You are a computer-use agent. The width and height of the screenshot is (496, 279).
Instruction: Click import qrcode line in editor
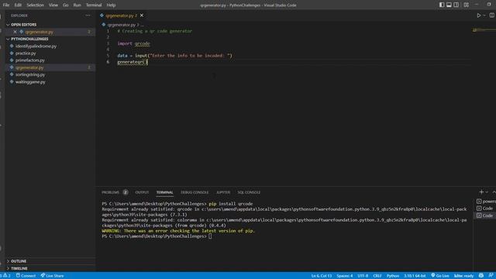[133, 43]
